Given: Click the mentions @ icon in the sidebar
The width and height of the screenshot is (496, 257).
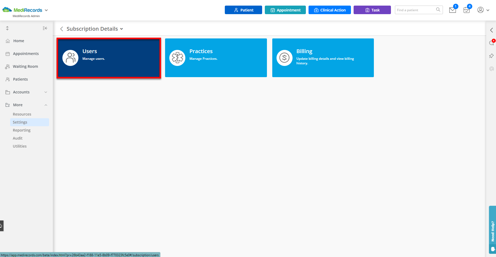Looking at the screenshot, I should 491,69.
